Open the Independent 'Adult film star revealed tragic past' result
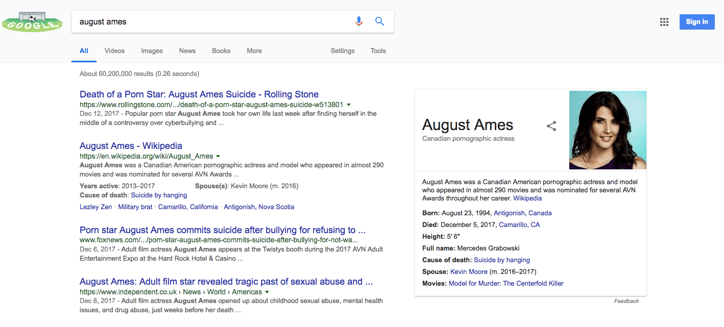The height and width of the screenshot is (327, 724). point(226,282)
